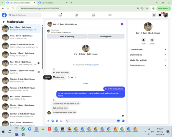Open WhatsApp from the Windows taskbar
Viewport: 172px width, 137px height.
coord(23,129)
